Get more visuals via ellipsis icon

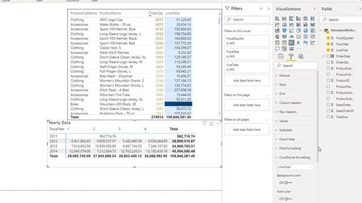coord(299,48)
